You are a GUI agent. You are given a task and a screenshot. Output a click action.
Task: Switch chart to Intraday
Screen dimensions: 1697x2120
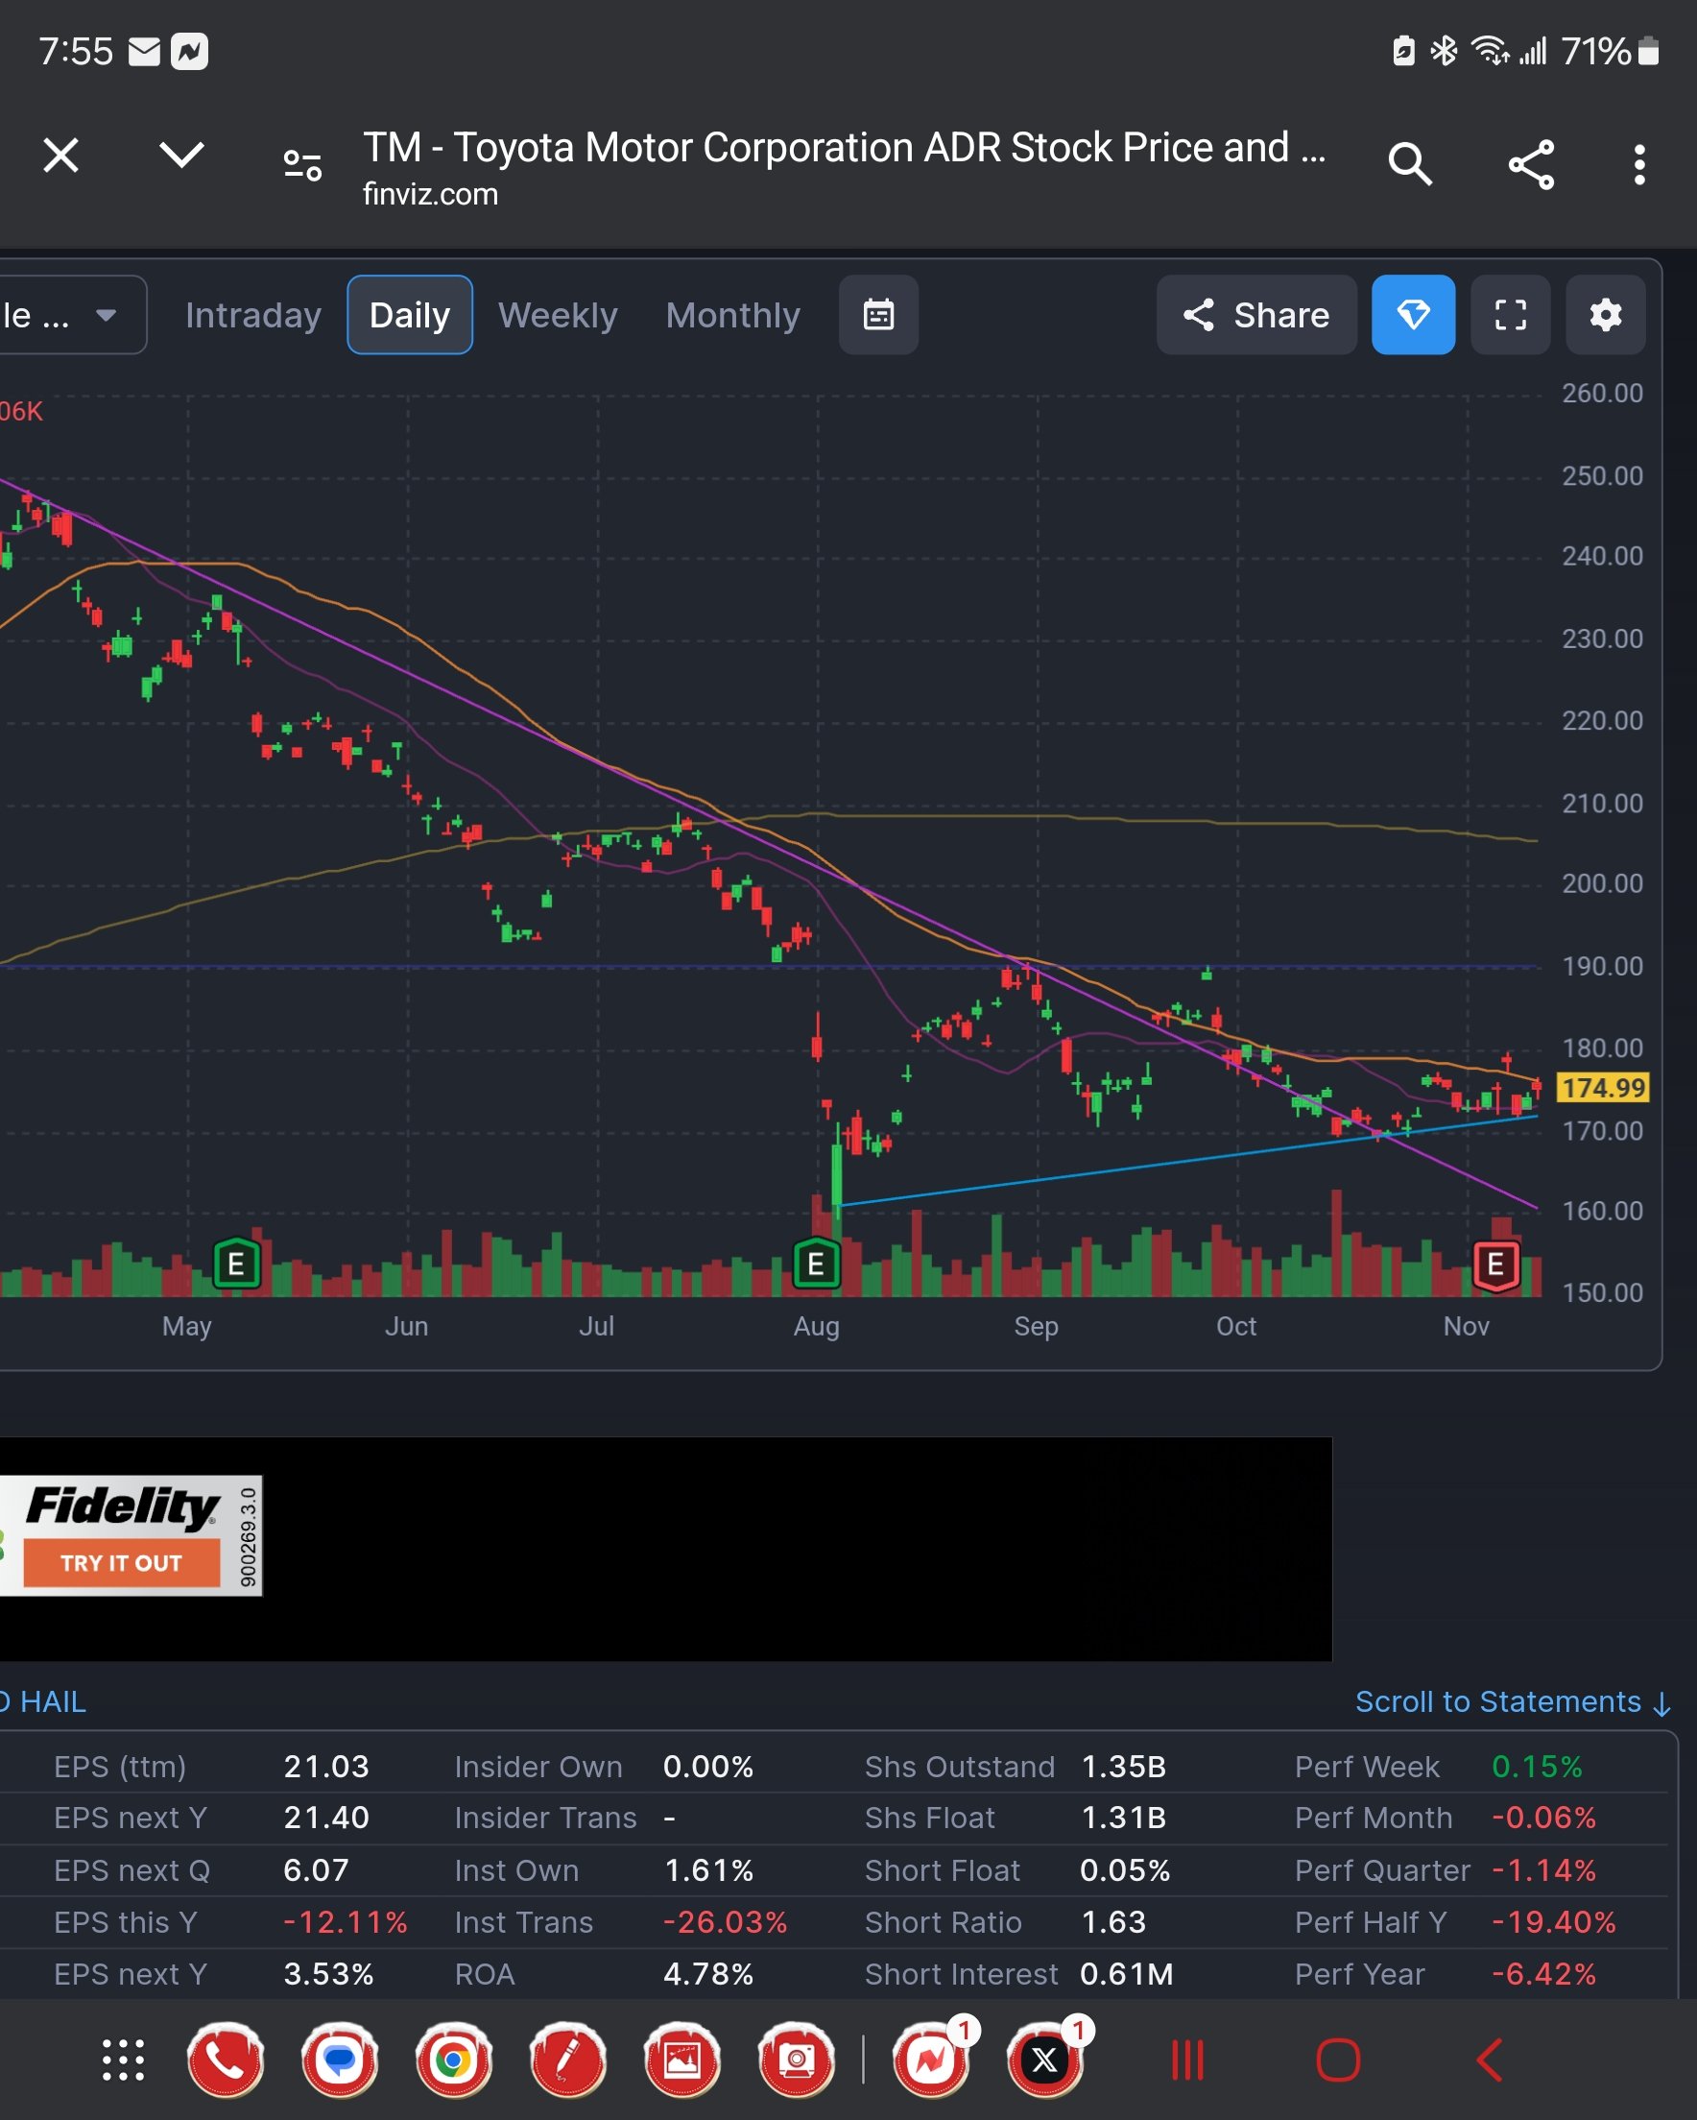click(x=252, y=315)
